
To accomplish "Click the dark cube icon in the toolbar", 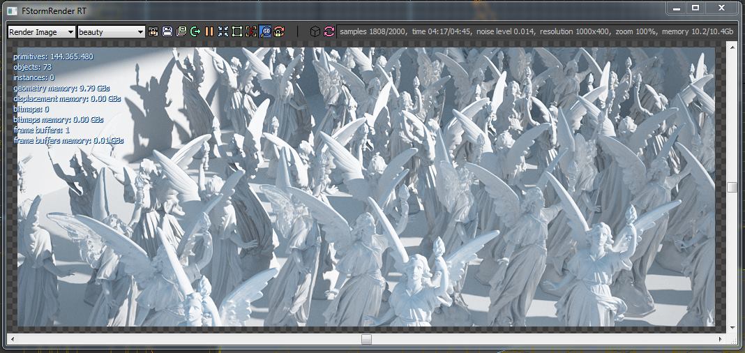I will point(315,31).
